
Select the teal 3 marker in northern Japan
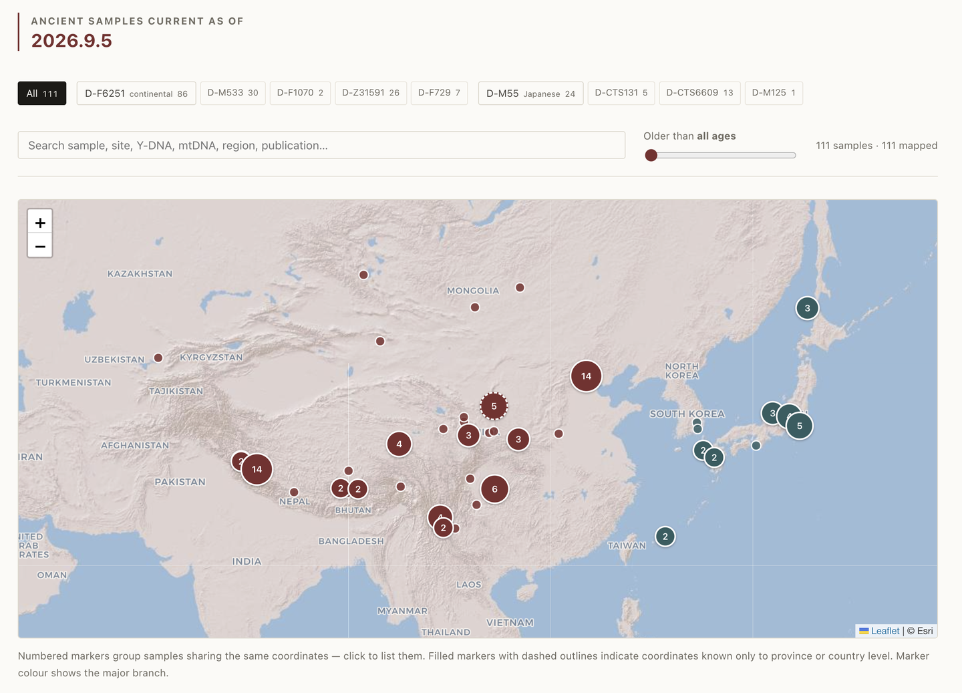pos(807,308)
